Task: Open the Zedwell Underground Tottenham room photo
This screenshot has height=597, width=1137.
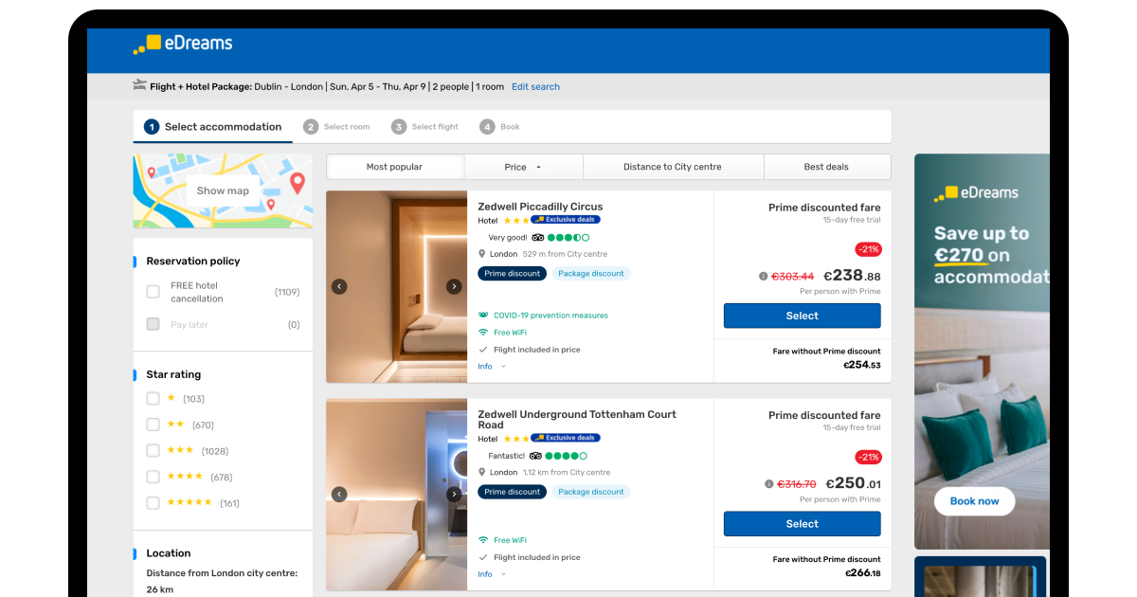Action: click(x=397, y=495)
